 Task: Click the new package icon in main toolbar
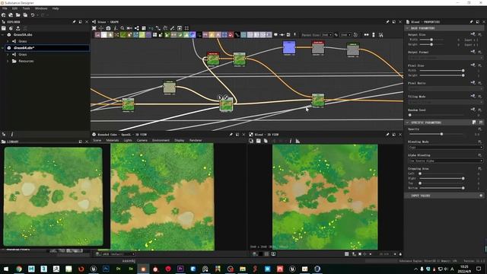(x=3, y=15)
